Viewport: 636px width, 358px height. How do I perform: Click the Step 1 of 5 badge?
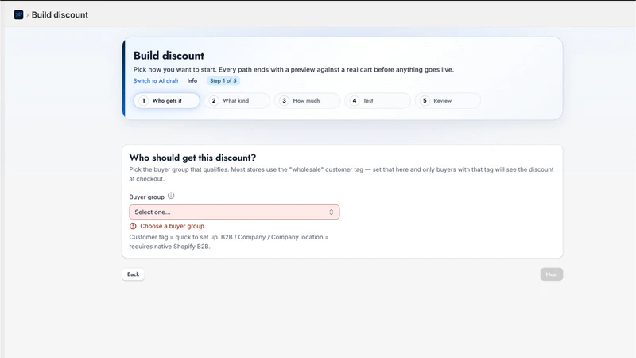[223, 81]
